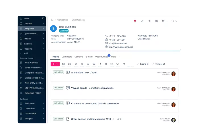Expand the sidebar More section
The height and width of the screenshot is (139, 199).
(x=24, y=53)
